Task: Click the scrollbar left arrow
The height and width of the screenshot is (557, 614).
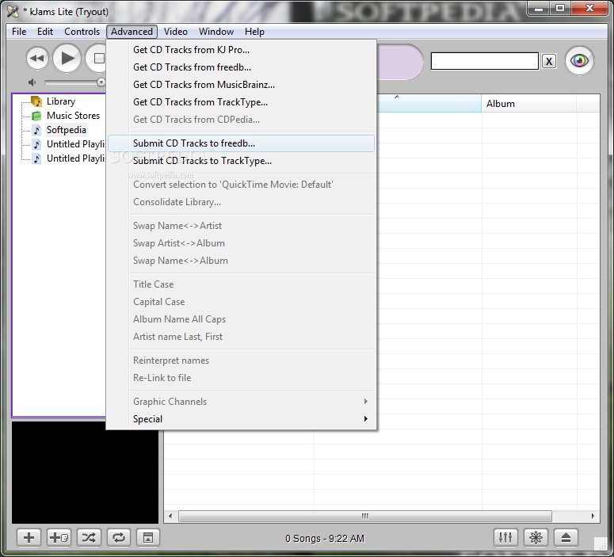Action: click(x=170, y=516)
